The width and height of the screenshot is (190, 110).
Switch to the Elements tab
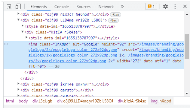pos(38,7)
